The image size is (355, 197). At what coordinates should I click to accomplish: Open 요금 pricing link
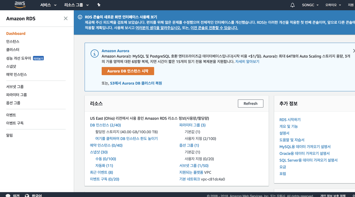[283, 167]
